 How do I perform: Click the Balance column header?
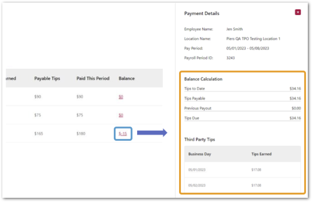tap(126, 78)
